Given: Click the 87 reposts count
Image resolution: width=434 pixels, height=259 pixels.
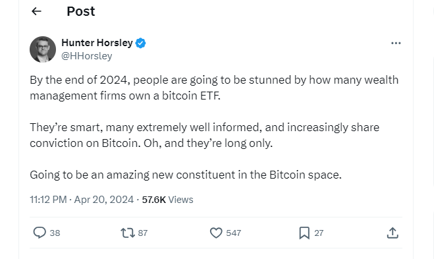Looking at the screenshot, I should click(x=142, y=233).
